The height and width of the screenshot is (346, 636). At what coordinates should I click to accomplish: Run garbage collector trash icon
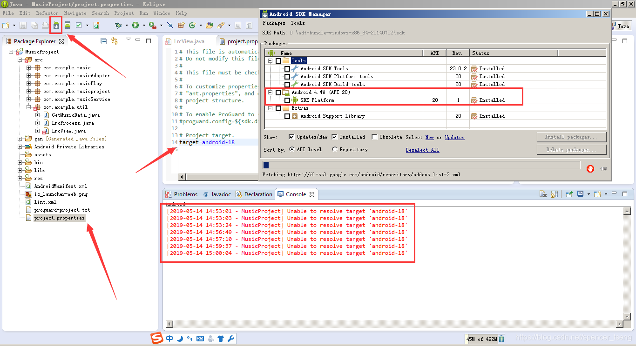click(x=501, y=339)
